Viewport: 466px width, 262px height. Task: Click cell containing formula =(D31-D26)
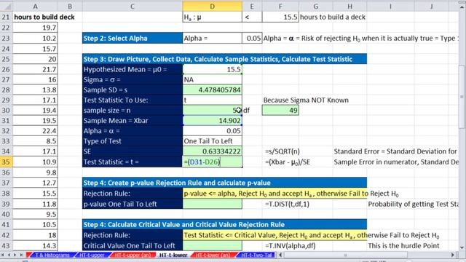tap(212, 162)
